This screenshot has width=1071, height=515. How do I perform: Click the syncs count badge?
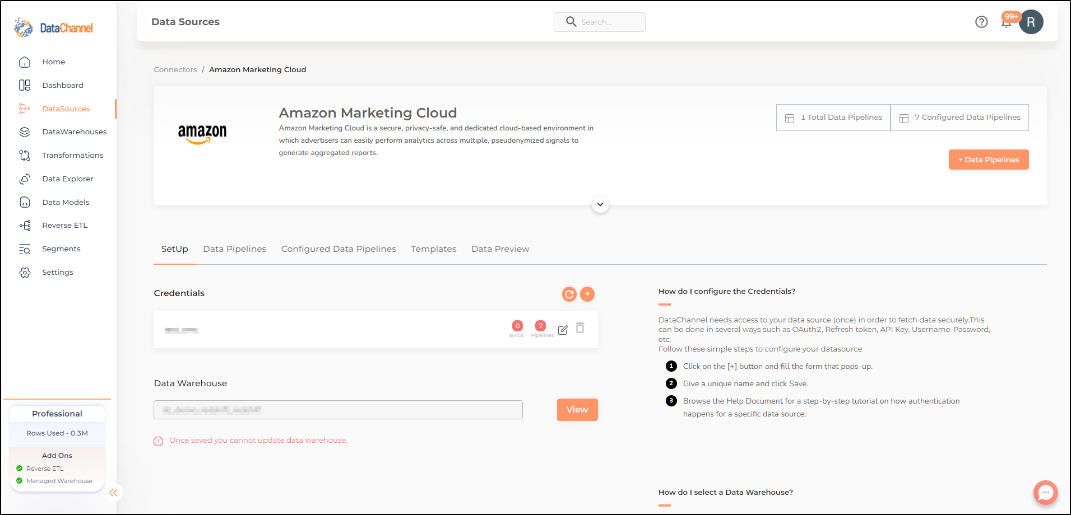517,326
